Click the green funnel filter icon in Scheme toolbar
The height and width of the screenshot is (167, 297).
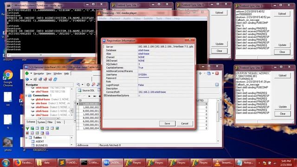pos(27,128)
